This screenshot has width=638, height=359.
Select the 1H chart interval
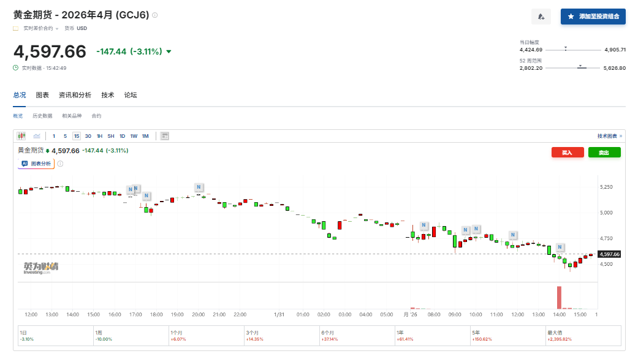[99, 136]
